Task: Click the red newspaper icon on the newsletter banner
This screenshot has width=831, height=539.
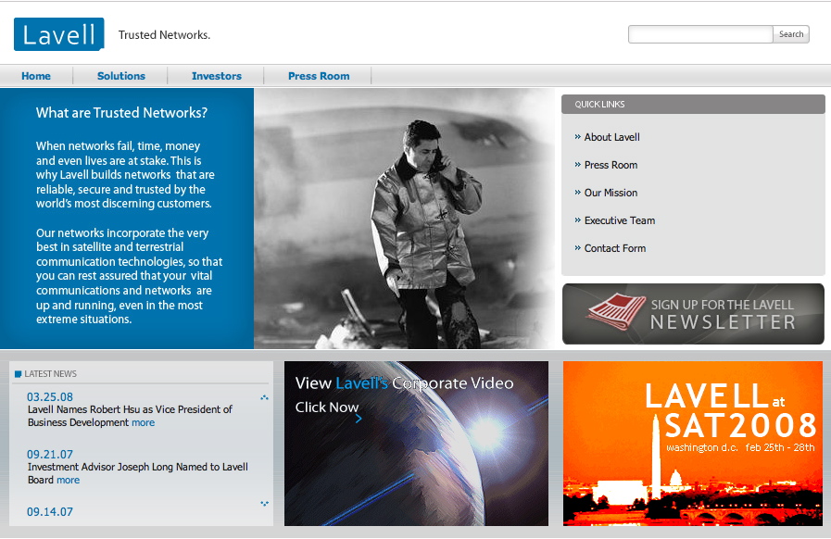Action: click(614, 313)
